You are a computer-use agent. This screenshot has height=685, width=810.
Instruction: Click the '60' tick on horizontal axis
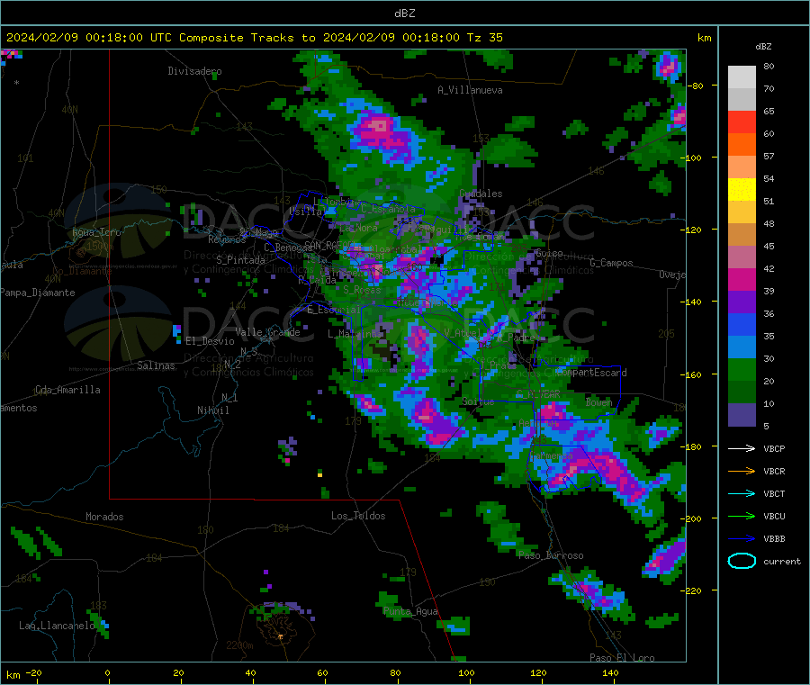(322, 672)
